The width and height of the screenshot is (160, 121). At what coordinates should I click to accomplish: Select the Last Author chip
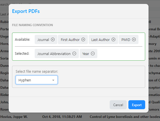103,40
